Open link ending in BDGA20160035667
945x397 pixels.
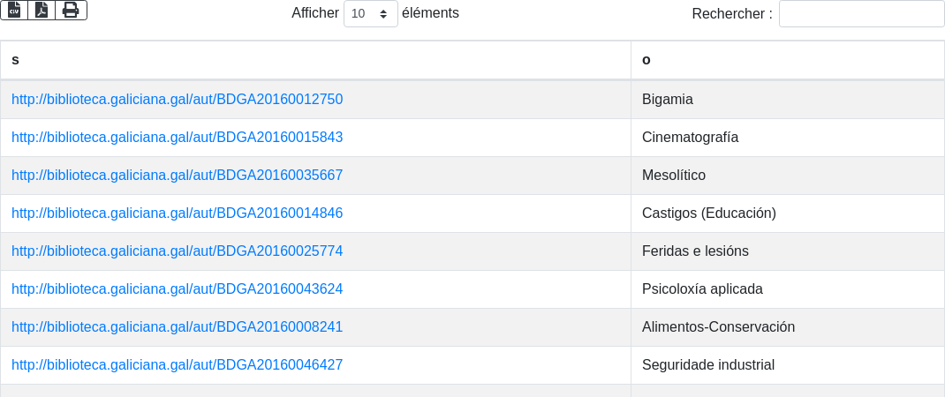click(x=177, y=176)
